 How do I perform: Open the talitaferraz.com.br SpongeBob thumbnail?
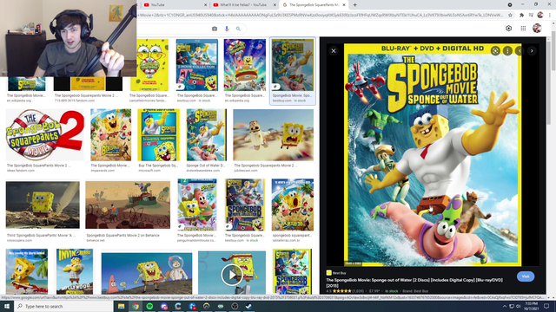point(293,205)
